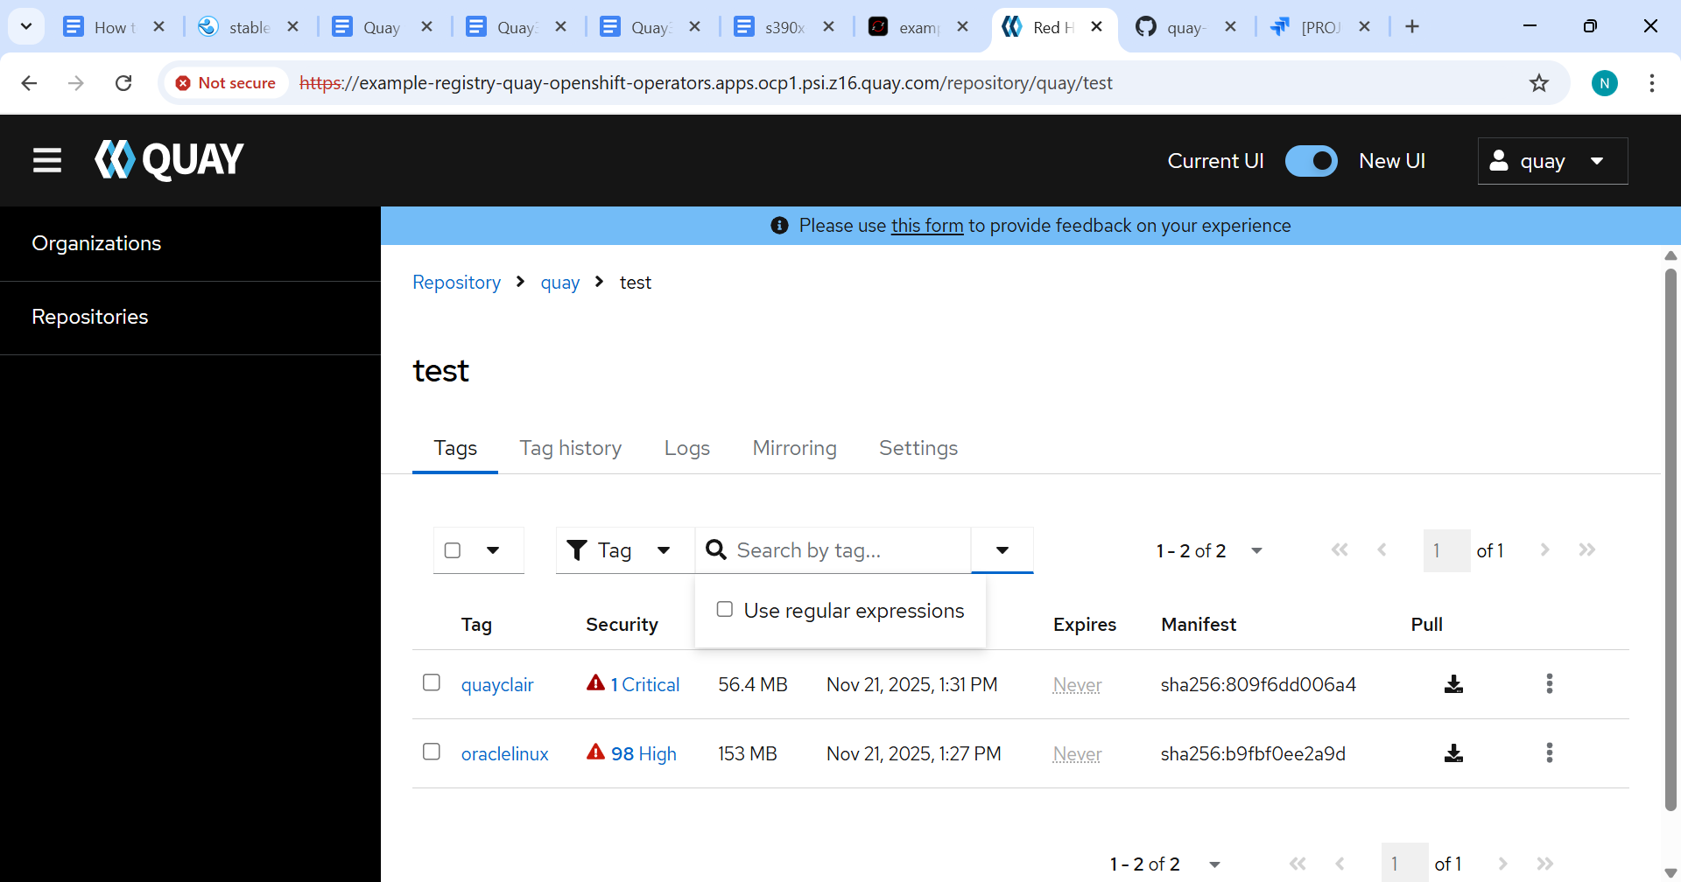Expand the bulk select dropdown arrow
The height and width of the screenshot is (882, 1681).
(493, 550)
